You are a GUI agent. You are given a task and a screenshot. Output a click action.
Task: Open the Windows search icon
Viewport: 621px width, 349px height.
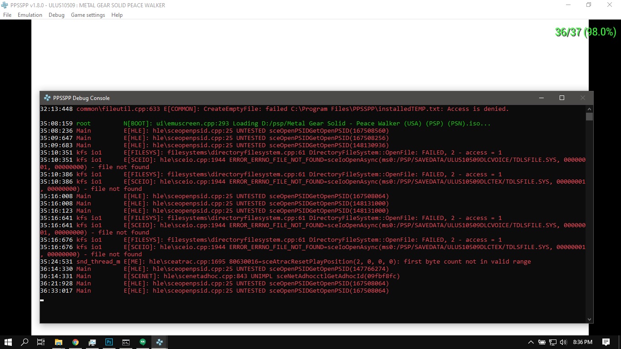[x=25, y=342]
